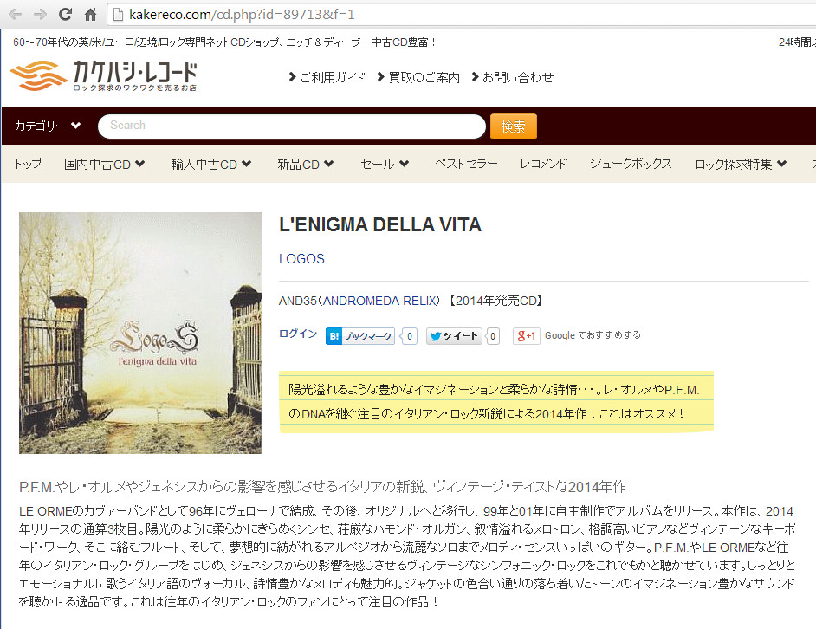Select the ジュークボックス menu item
This screenshot has height=629, width=816.
(631, 164)
